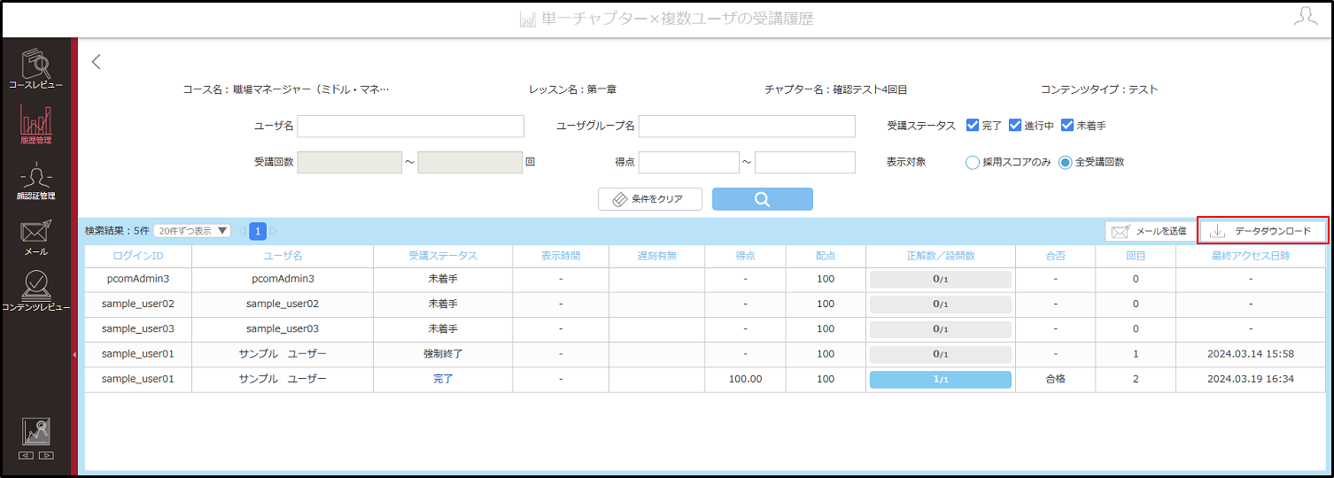Sort by 回目 column header
1334x478 pixels.
click(1136, 256)
